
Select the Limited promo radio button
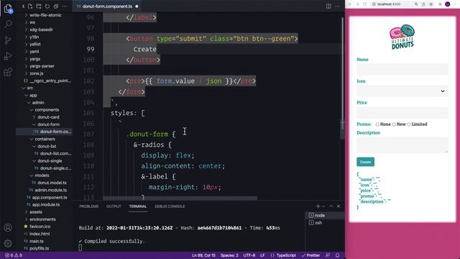(x=409, y=124)
